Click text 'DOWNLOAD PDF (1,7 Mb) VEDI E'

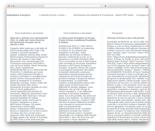coord(76,46)
